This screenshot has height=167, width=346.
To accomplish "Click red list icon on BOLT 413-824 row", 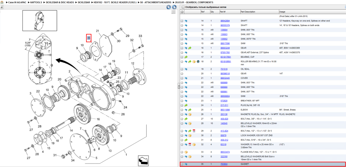I will tap(194, 131).
